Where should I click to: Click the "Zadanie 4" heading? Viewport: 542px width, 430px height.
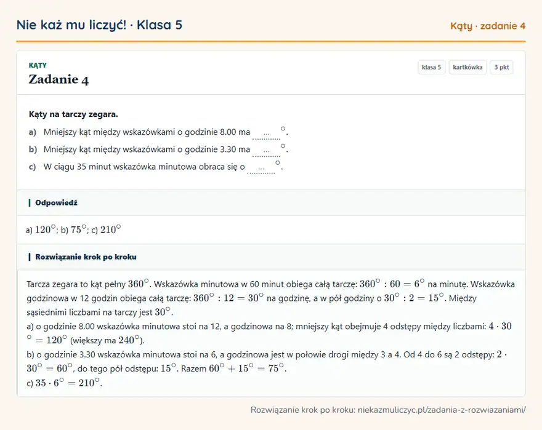59,79
